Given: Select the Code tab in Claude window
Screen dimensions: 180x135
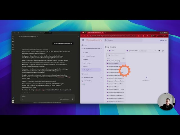Looking at the screenshot, I should point(50,33).
